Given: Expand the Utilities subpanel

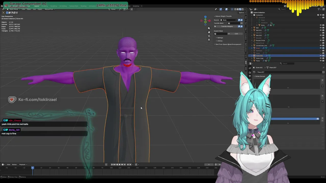Looking at the screenshot, I should pos(216,41).
